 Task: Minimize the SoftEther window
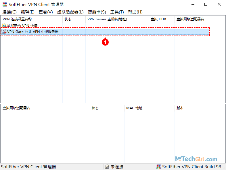coord(193,5)
